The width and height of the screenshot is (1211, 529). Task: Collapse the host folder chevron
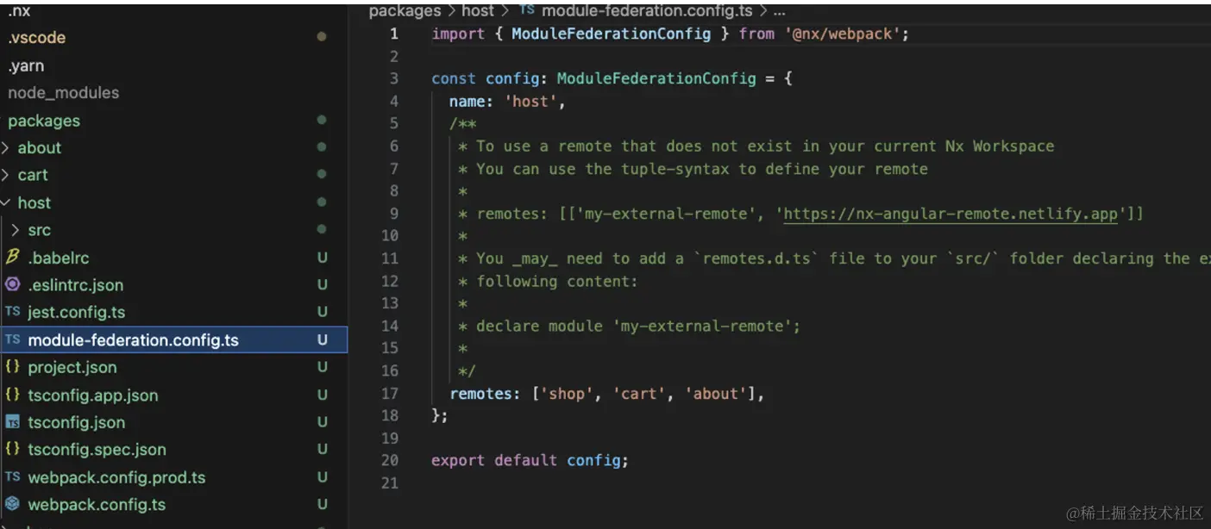coord(6,202)
